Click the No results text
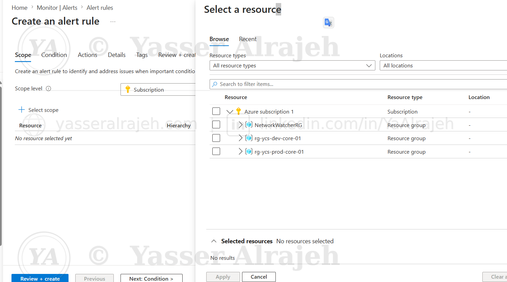The height and width of the screenshot is (282, 507). (x=222, y=258)
